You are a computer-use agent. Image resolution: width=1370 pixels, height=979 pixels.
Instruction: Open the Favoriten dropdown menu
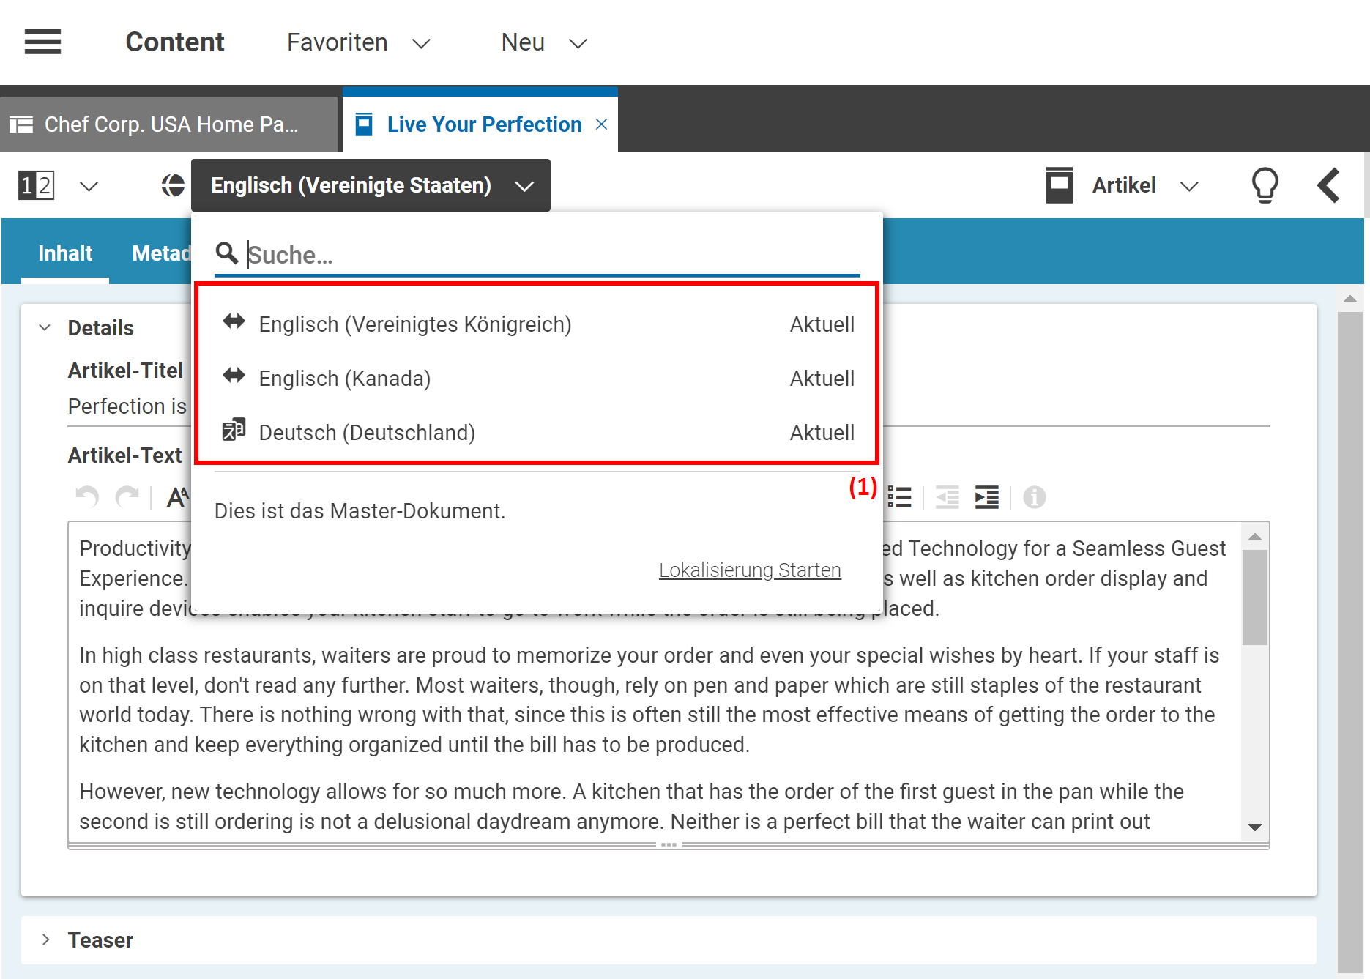[x=358, y=42]
